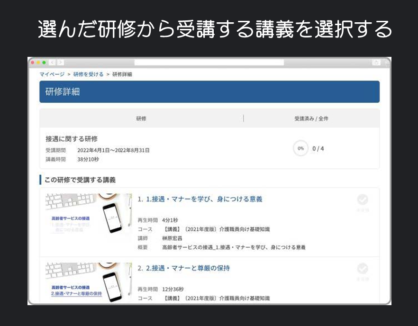This screenshot has height=326, width=418.
Task: Click the browser forward arrow button
Action: (x=60, y=63)
